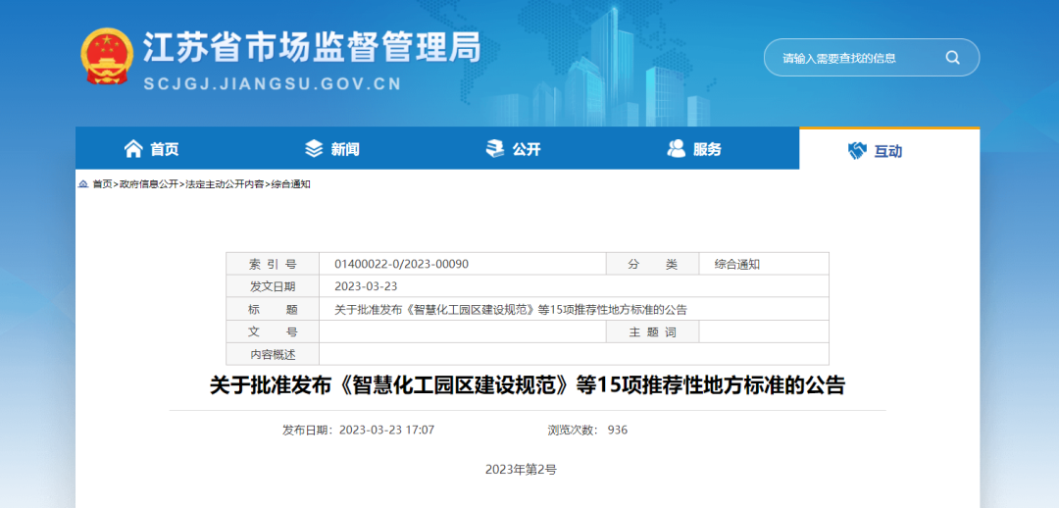This screenshot has width=1059, height=508.
Task: Click the handshake icon beside 互动
Action: coord(857,151)
